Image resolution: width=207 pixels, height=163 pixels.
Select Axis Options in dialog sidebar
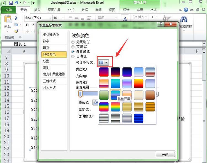coord(54,35)
